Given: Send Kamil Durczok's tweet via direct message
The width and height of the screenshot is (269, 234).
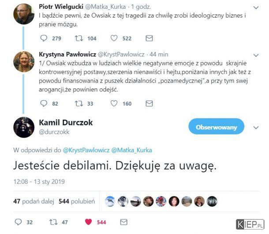Looking at the screenshot, I should (x=123, y=222).
